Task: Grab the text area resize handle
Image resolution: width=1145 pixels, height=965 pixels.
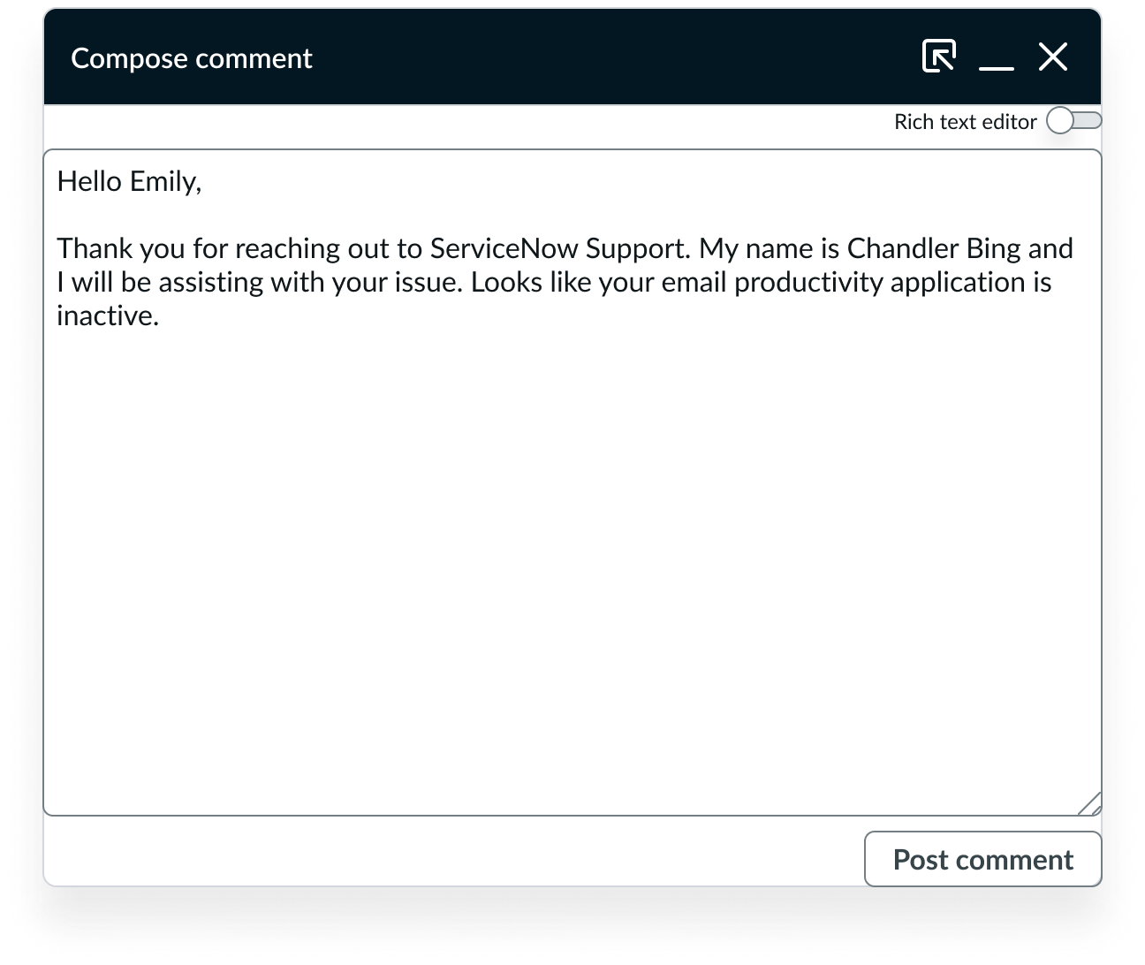Action: click(1090, 803)
